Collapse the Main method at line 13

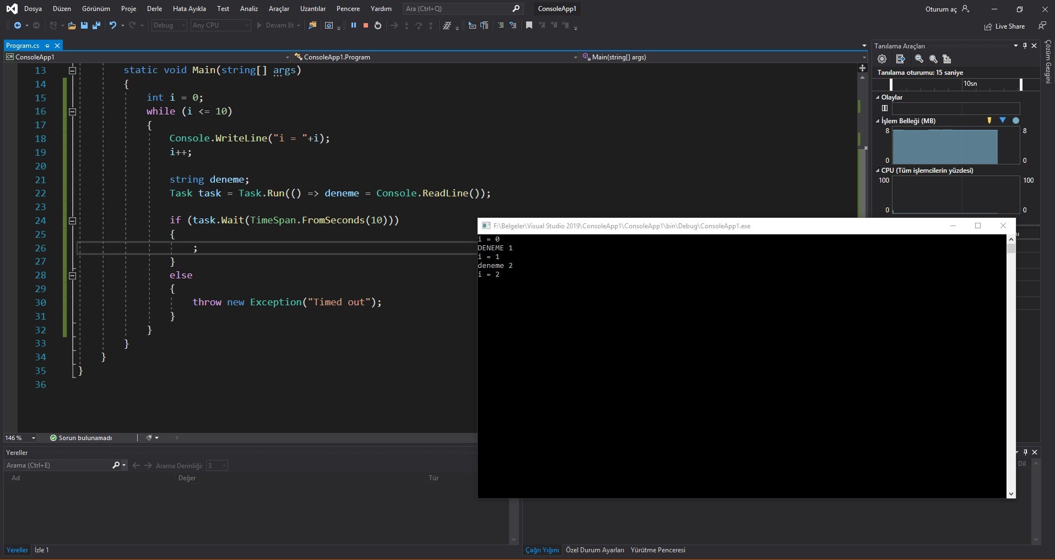72,70
